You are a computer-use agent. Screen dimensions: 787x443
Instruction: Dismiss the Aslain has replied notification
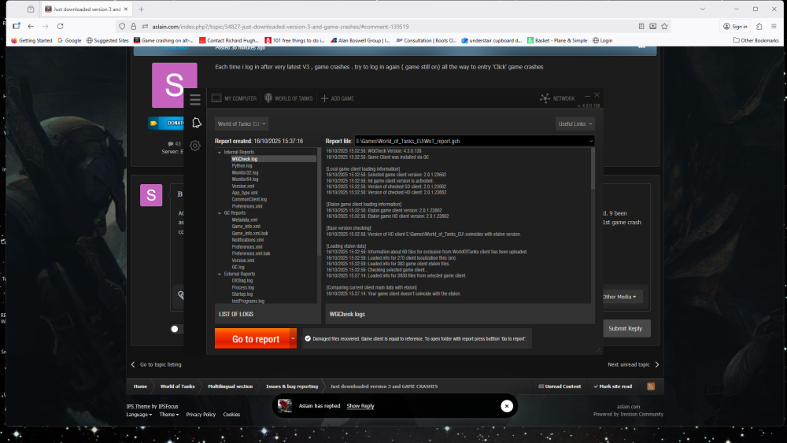coord(506,406)
